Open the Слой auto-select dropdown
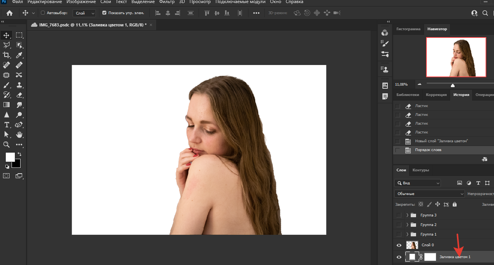This screenshot has width=494, height=265. 85,13
